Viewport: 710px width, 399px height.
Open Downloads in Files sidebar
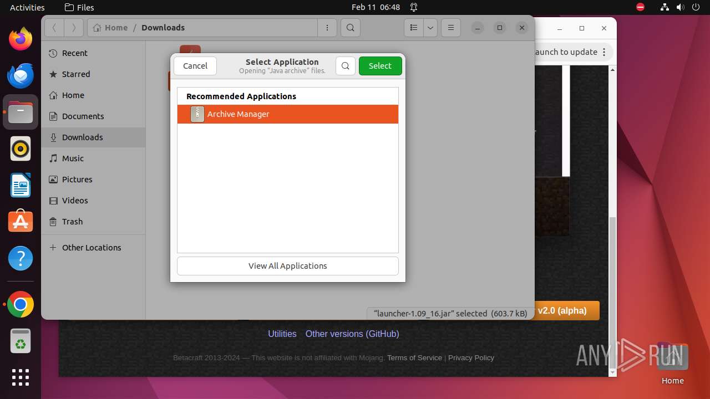(x=93, y=137)
